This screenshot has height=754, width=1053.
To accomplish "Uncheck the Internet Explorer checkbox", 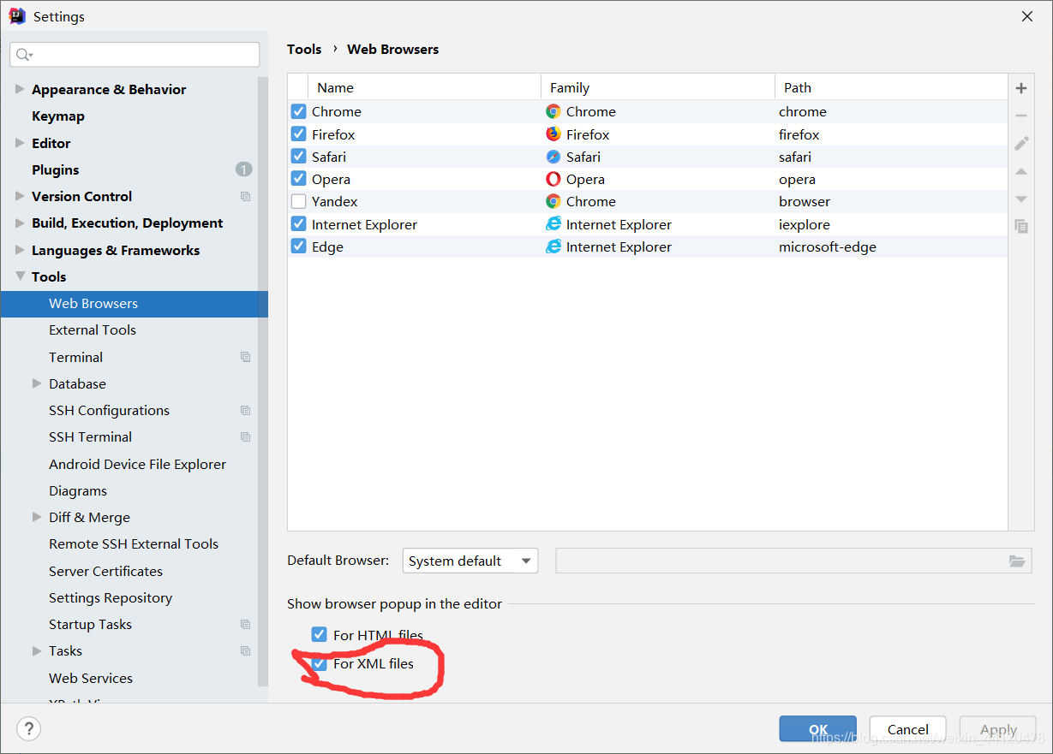I will (x=298, y=224).
